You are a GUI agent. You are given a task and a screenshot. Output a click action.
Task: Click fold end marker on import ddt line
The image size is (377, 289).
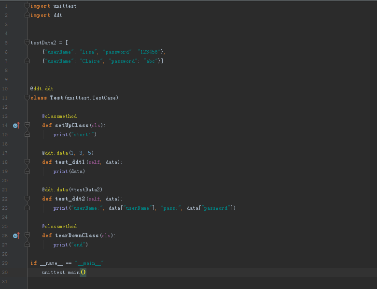point(27,15)
